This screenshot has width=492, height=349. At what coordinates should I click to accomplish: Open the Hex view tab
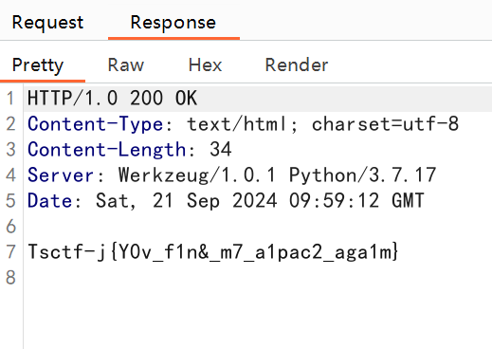click(x=205, y=65)
